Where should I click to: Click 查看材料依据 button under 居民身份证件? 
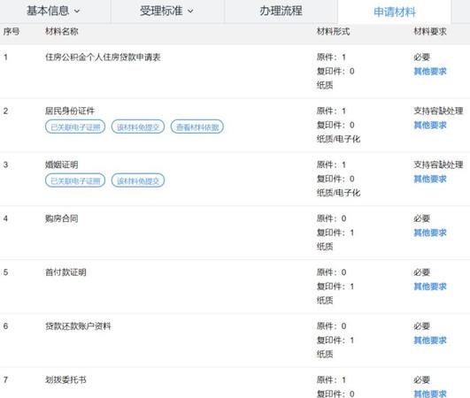pos(197,127)
